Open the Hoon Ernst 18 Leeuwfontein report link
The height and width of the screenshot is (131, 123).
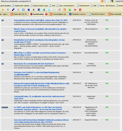pyautogui.click(x=34, y=64)
